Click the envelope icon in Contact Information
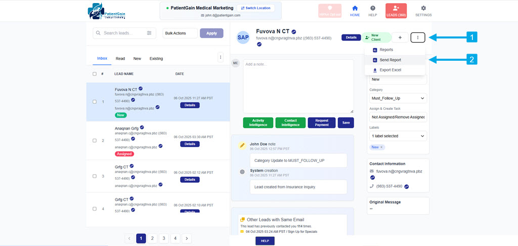Viewport: 518px width, 246px height. 372,171
